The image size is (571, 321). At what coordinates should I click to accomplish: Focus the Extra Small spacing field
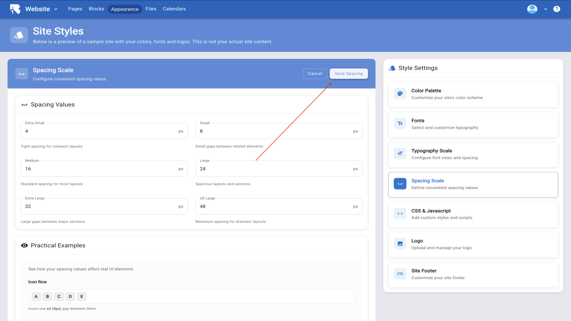click(x=101, y=131)
